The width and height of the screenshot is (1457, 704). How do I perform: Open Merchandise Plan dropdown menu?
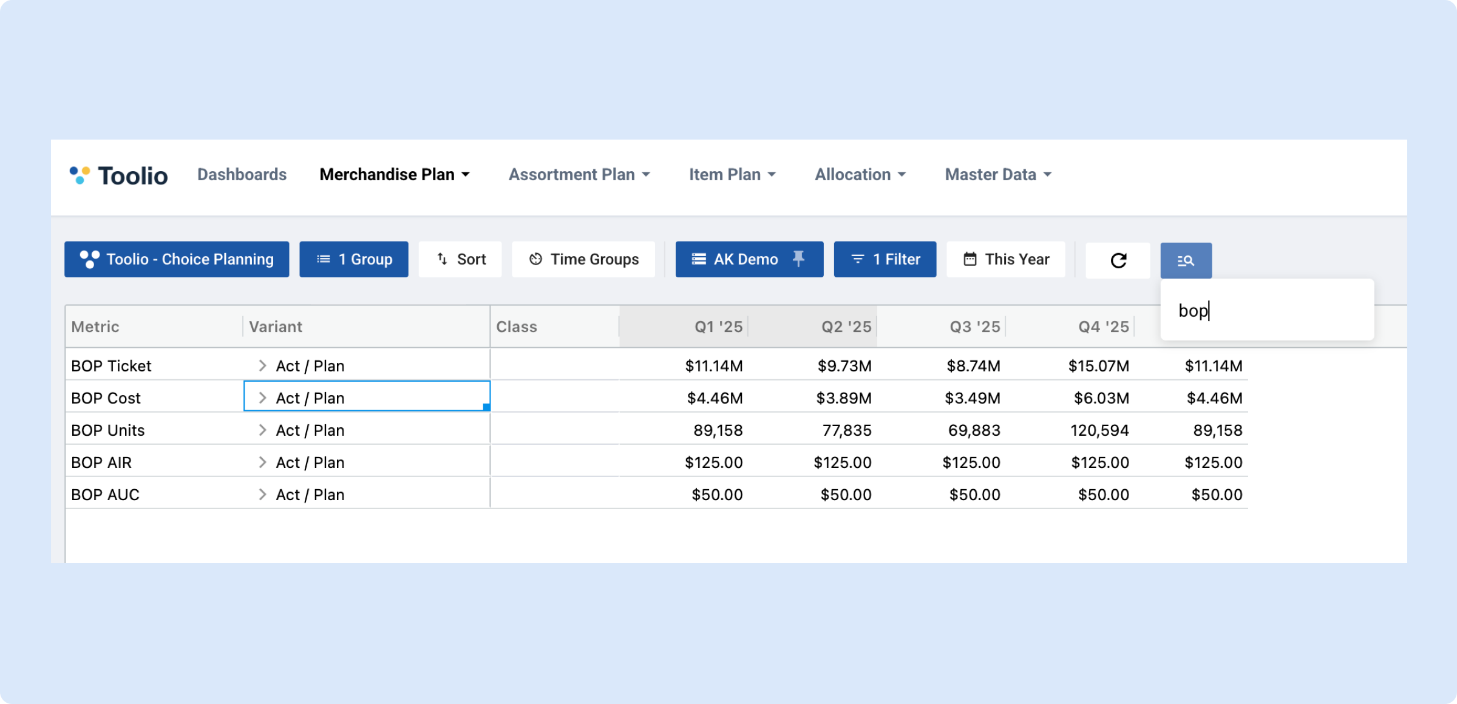pyautogui.click(x=395, y=175)
